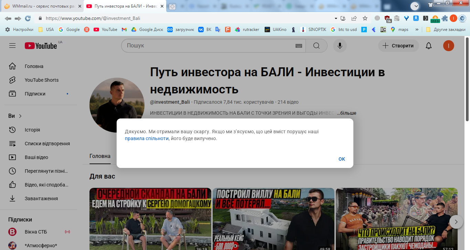Open the SINOPTIK bookmark
470x250 pixels.
[313, 30]
